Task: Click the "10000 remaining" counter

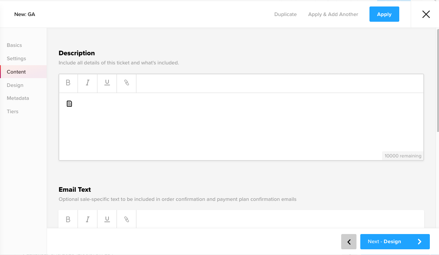Action: 403,156
